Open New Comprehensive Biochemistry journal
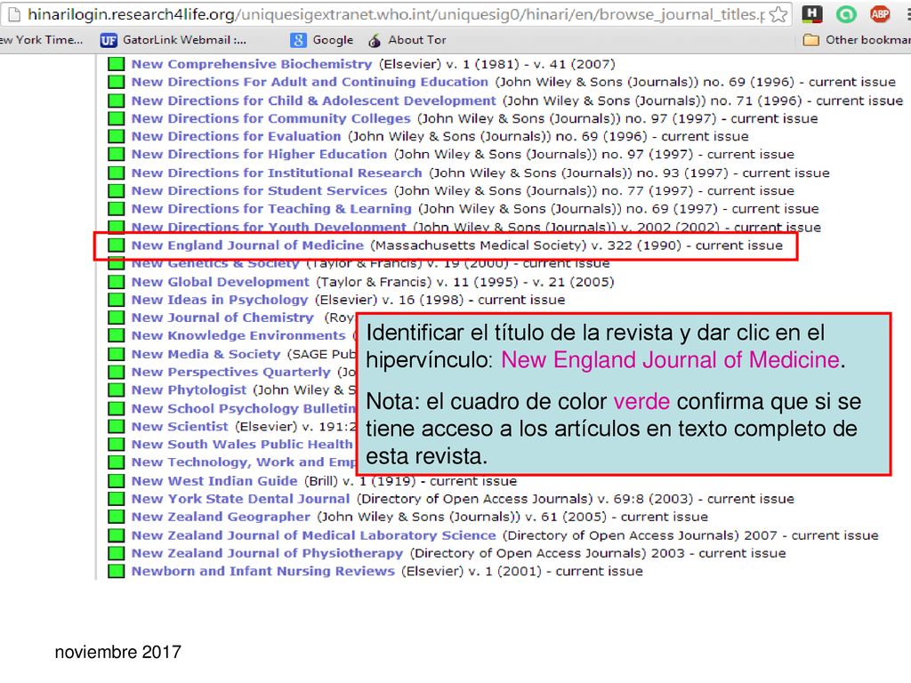 (252, 64)
